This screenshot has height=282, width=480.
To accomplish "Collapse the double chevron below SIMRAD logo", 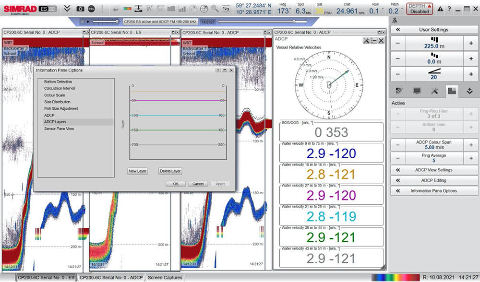I will point(66,8).
